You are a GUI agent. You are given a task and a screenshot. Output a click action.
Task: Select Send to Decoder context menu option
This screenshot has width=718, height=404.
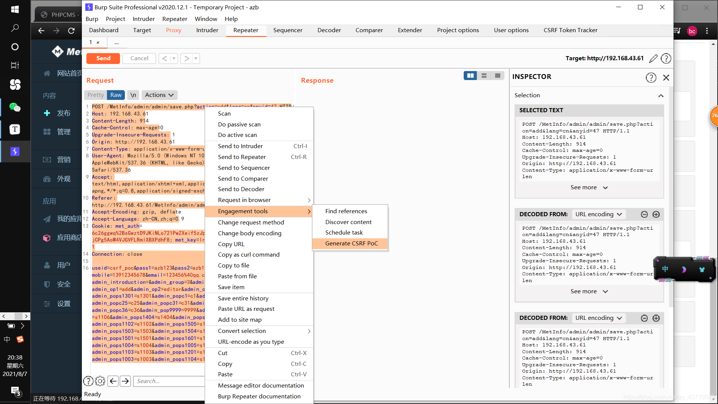coord(241,189)
